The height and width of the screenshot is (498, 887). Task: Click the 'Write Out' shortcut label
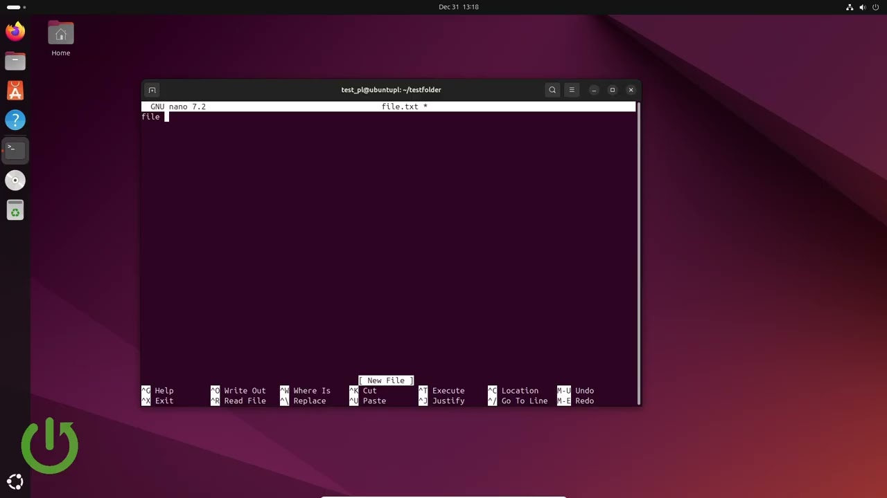tap(245, 391)
